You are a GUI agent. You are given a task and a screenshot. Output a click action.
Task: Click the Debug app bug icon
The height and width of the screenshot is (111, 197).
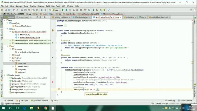coord(66,10)
